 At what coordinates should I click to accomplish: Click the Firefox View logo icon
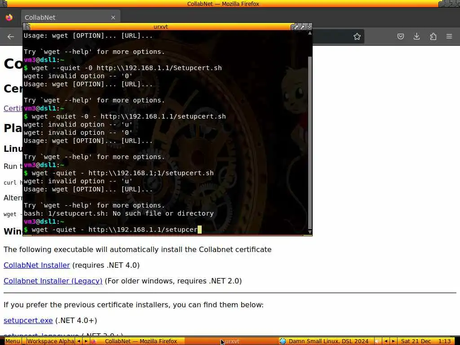tap(9, 18)
